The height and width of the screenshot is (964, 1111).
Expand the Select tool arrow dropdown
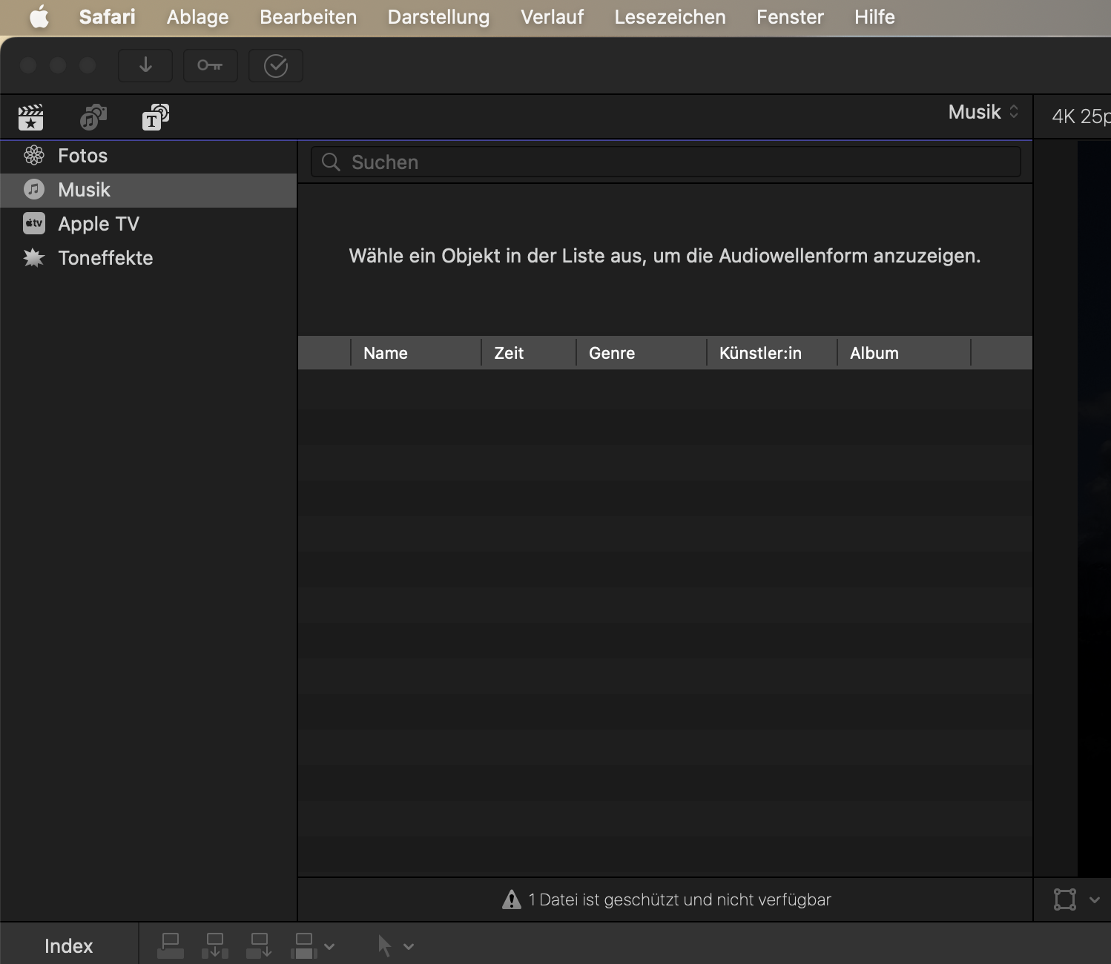pyautogui.click(x=408, y=946)
